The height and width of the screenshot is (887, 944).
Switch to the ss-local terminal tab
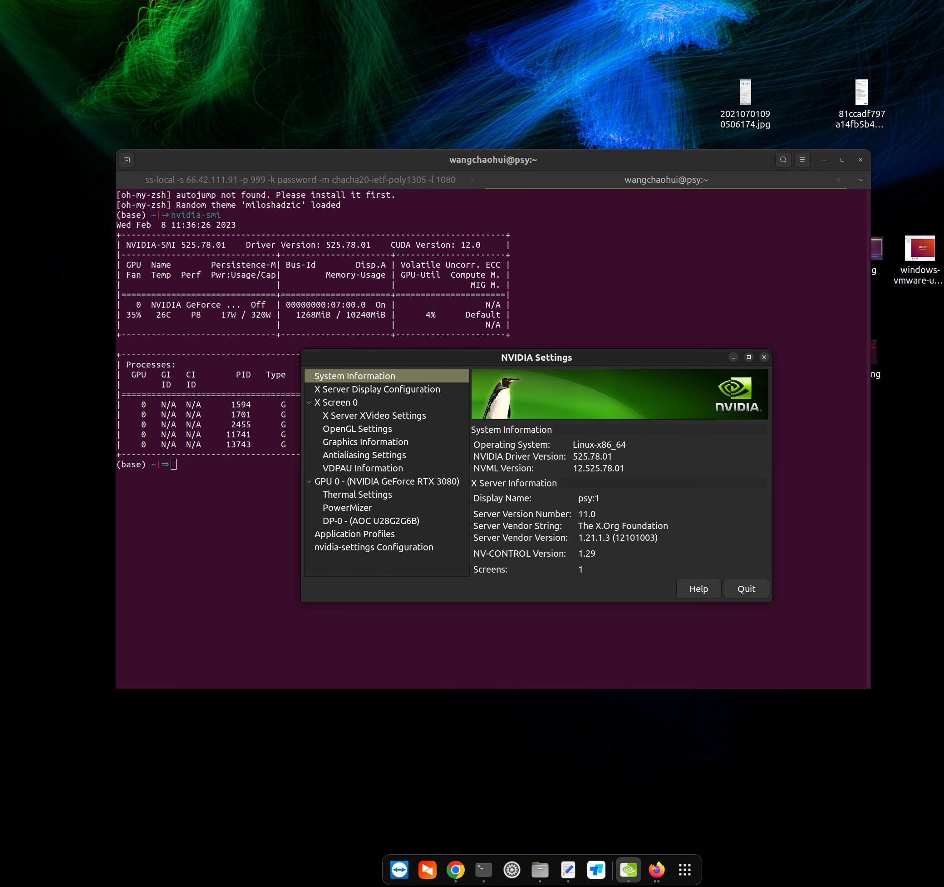tap(300, 180)
